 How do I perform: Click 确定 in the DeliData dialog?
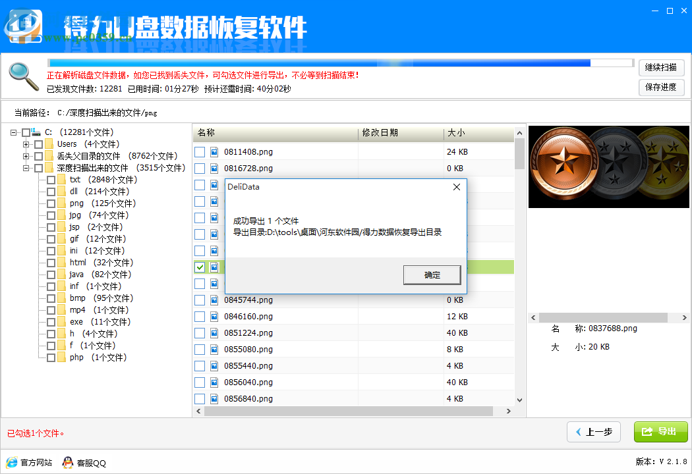coord(432,275)
